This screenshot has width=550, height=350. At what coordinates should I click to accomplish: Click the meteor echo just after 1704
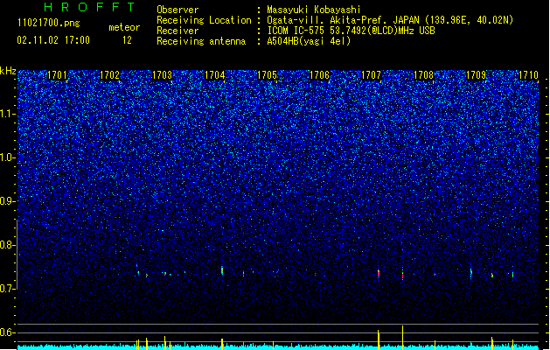pyautogui.click(x=222, y=270)
